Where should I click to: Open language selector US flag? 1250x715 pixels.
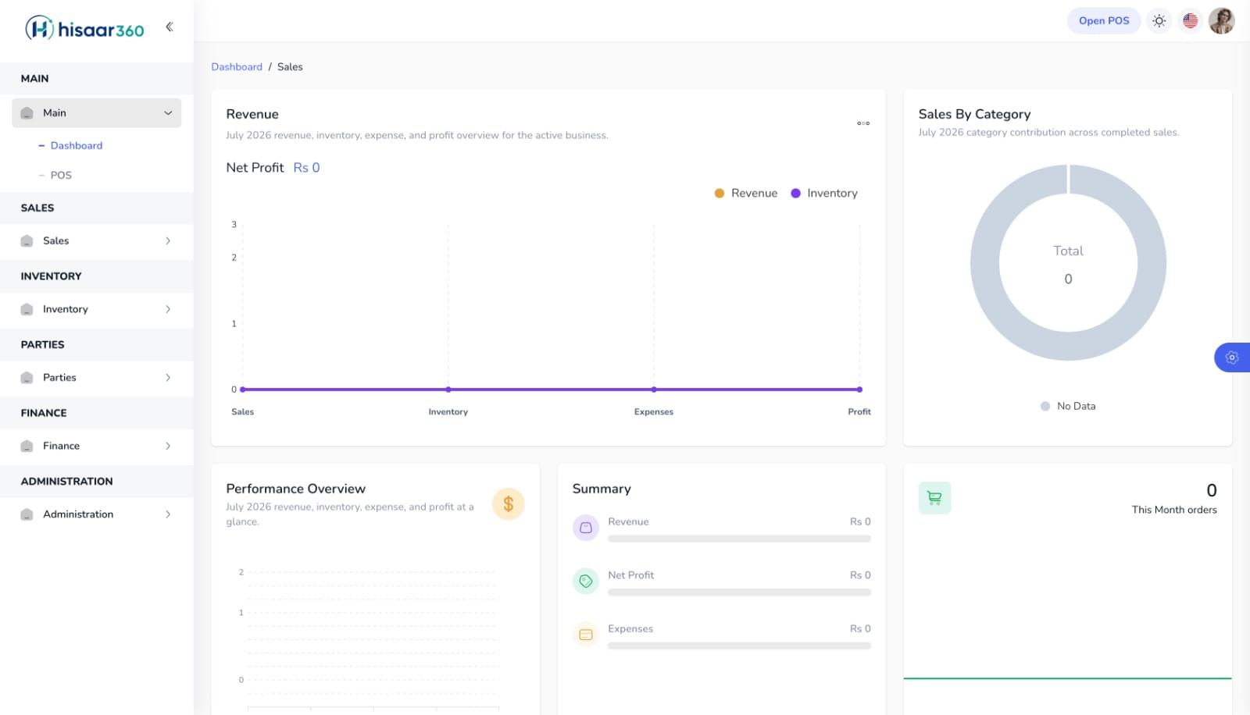coord(1190,21)
